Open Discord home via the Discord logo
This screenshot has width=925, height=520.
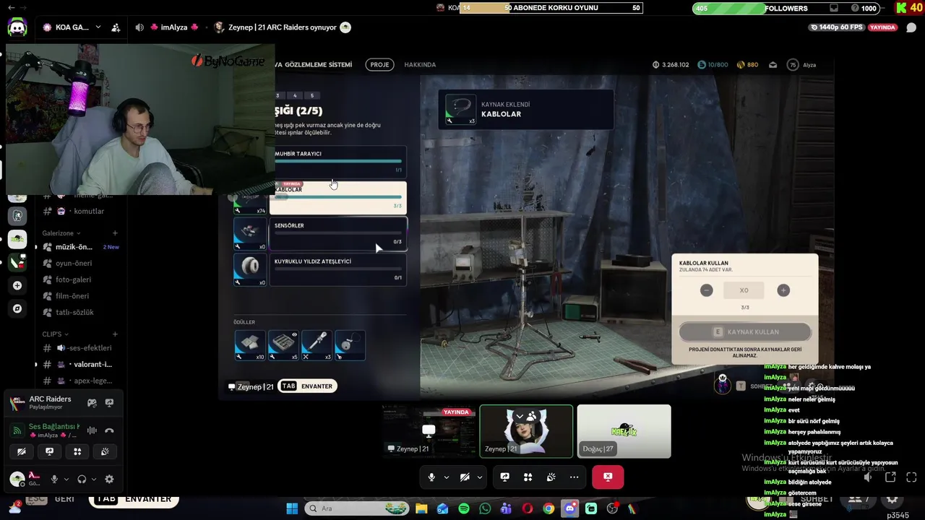click(17, 27)
